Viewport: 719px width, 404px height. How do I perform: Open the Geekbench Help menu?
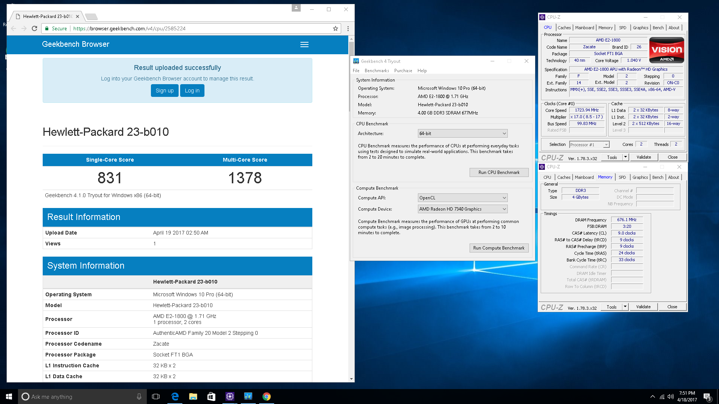422,71
